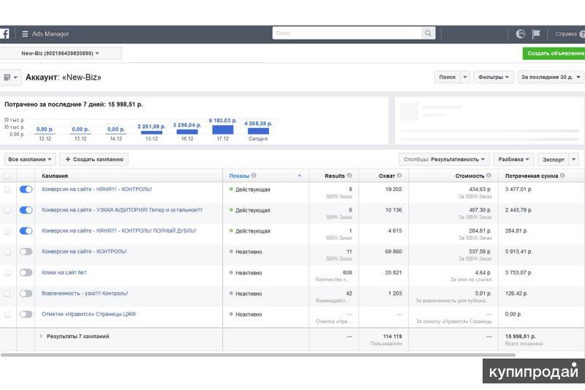Tick the checkbox for Вовлеченность campaign
The width and height of the screenshot is (585, 390).
click(7, 293)
